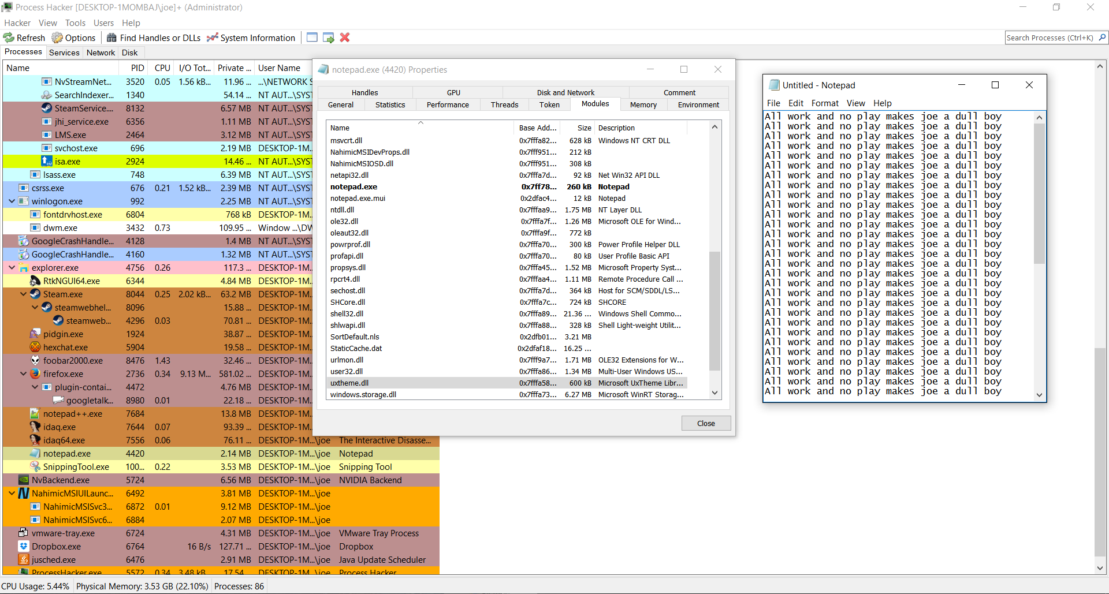The width and height of the screenshot is (1109, 594).
Task: Select idaq.exe process icon
Action: 35,427
